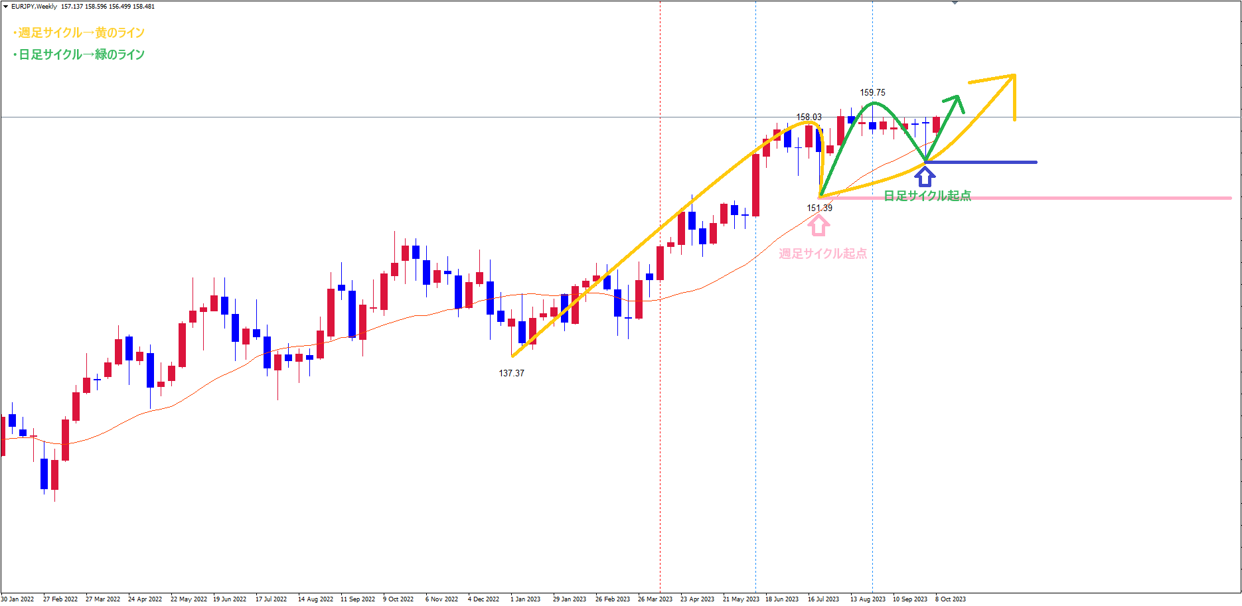Select the pink up arrow below 151.39
The height and width of the screenshot is (606, 1242).
(x=818, y=226)
